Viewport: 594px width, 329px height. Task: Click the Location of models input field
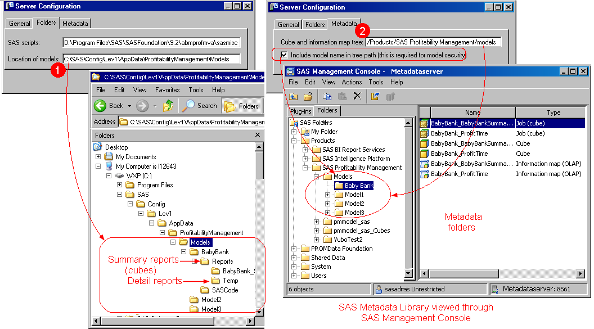(x=151, y=58)
